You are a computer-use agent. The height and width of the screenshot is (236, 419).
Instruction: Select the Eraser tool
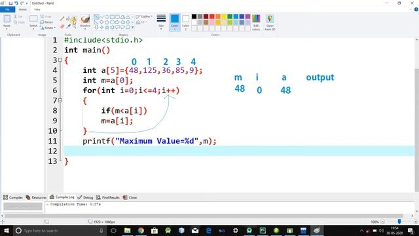point(62,26)
